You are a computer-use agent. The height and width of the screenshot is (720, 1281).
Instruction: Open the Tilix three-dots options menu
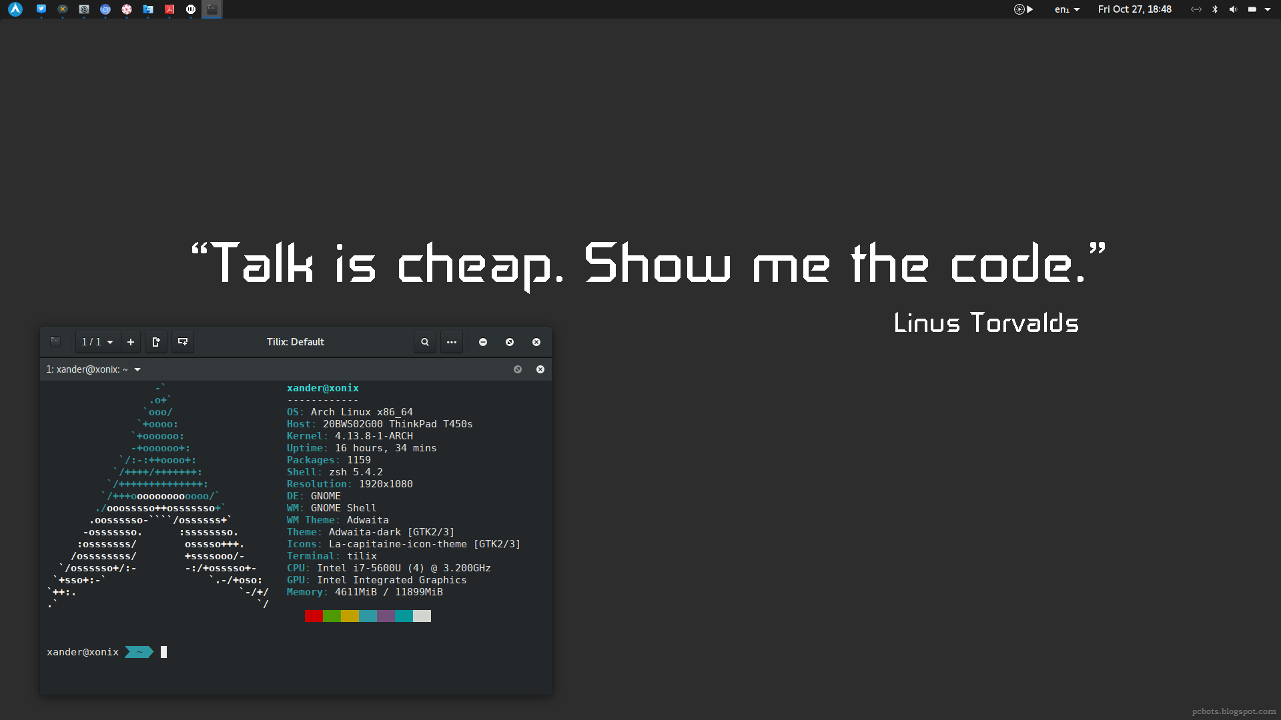coord(452,342)
